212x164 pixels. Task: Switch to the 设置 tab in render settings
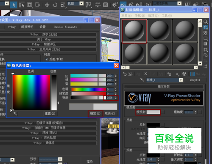42,27
